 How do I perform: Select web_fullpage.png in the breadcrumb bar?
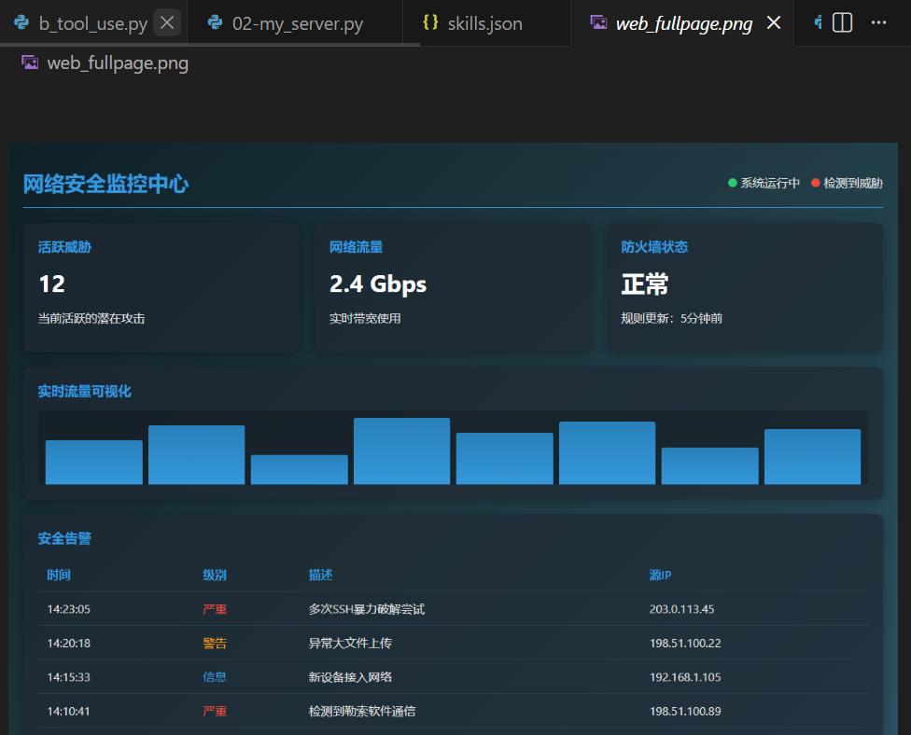click(118, 63)
